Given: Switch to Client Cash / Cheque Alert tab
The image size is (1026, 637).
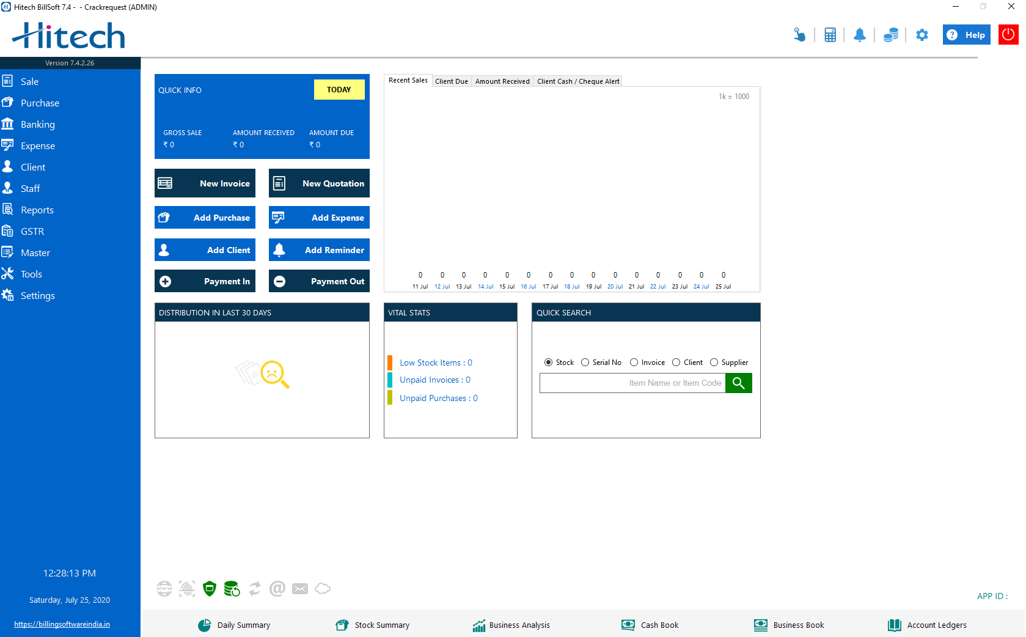Looking at the screenshot, I should tap(578, 81).
